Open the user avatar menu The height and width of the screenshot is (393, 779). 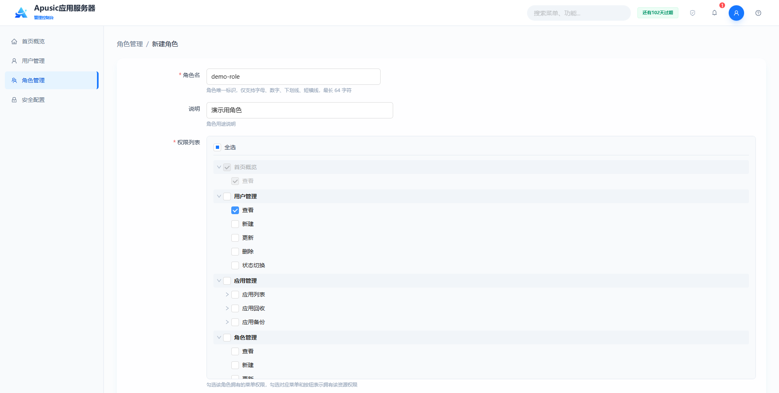(x=736, y=13)
